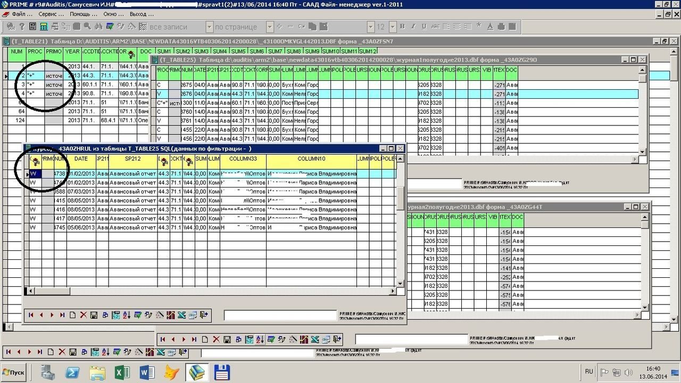The height and width of the screenshot is (383, 681).
Task: Create new record in filter window toolbar
Action: pos(72,315)
